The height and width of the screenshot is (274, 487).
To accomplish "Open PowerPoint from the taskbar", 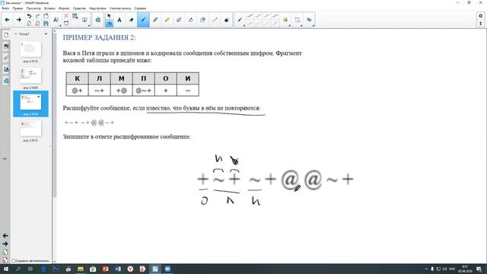I will pos(105,269).
